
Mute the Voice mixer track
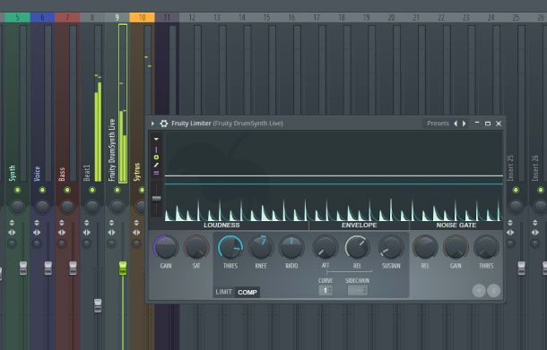42,190
